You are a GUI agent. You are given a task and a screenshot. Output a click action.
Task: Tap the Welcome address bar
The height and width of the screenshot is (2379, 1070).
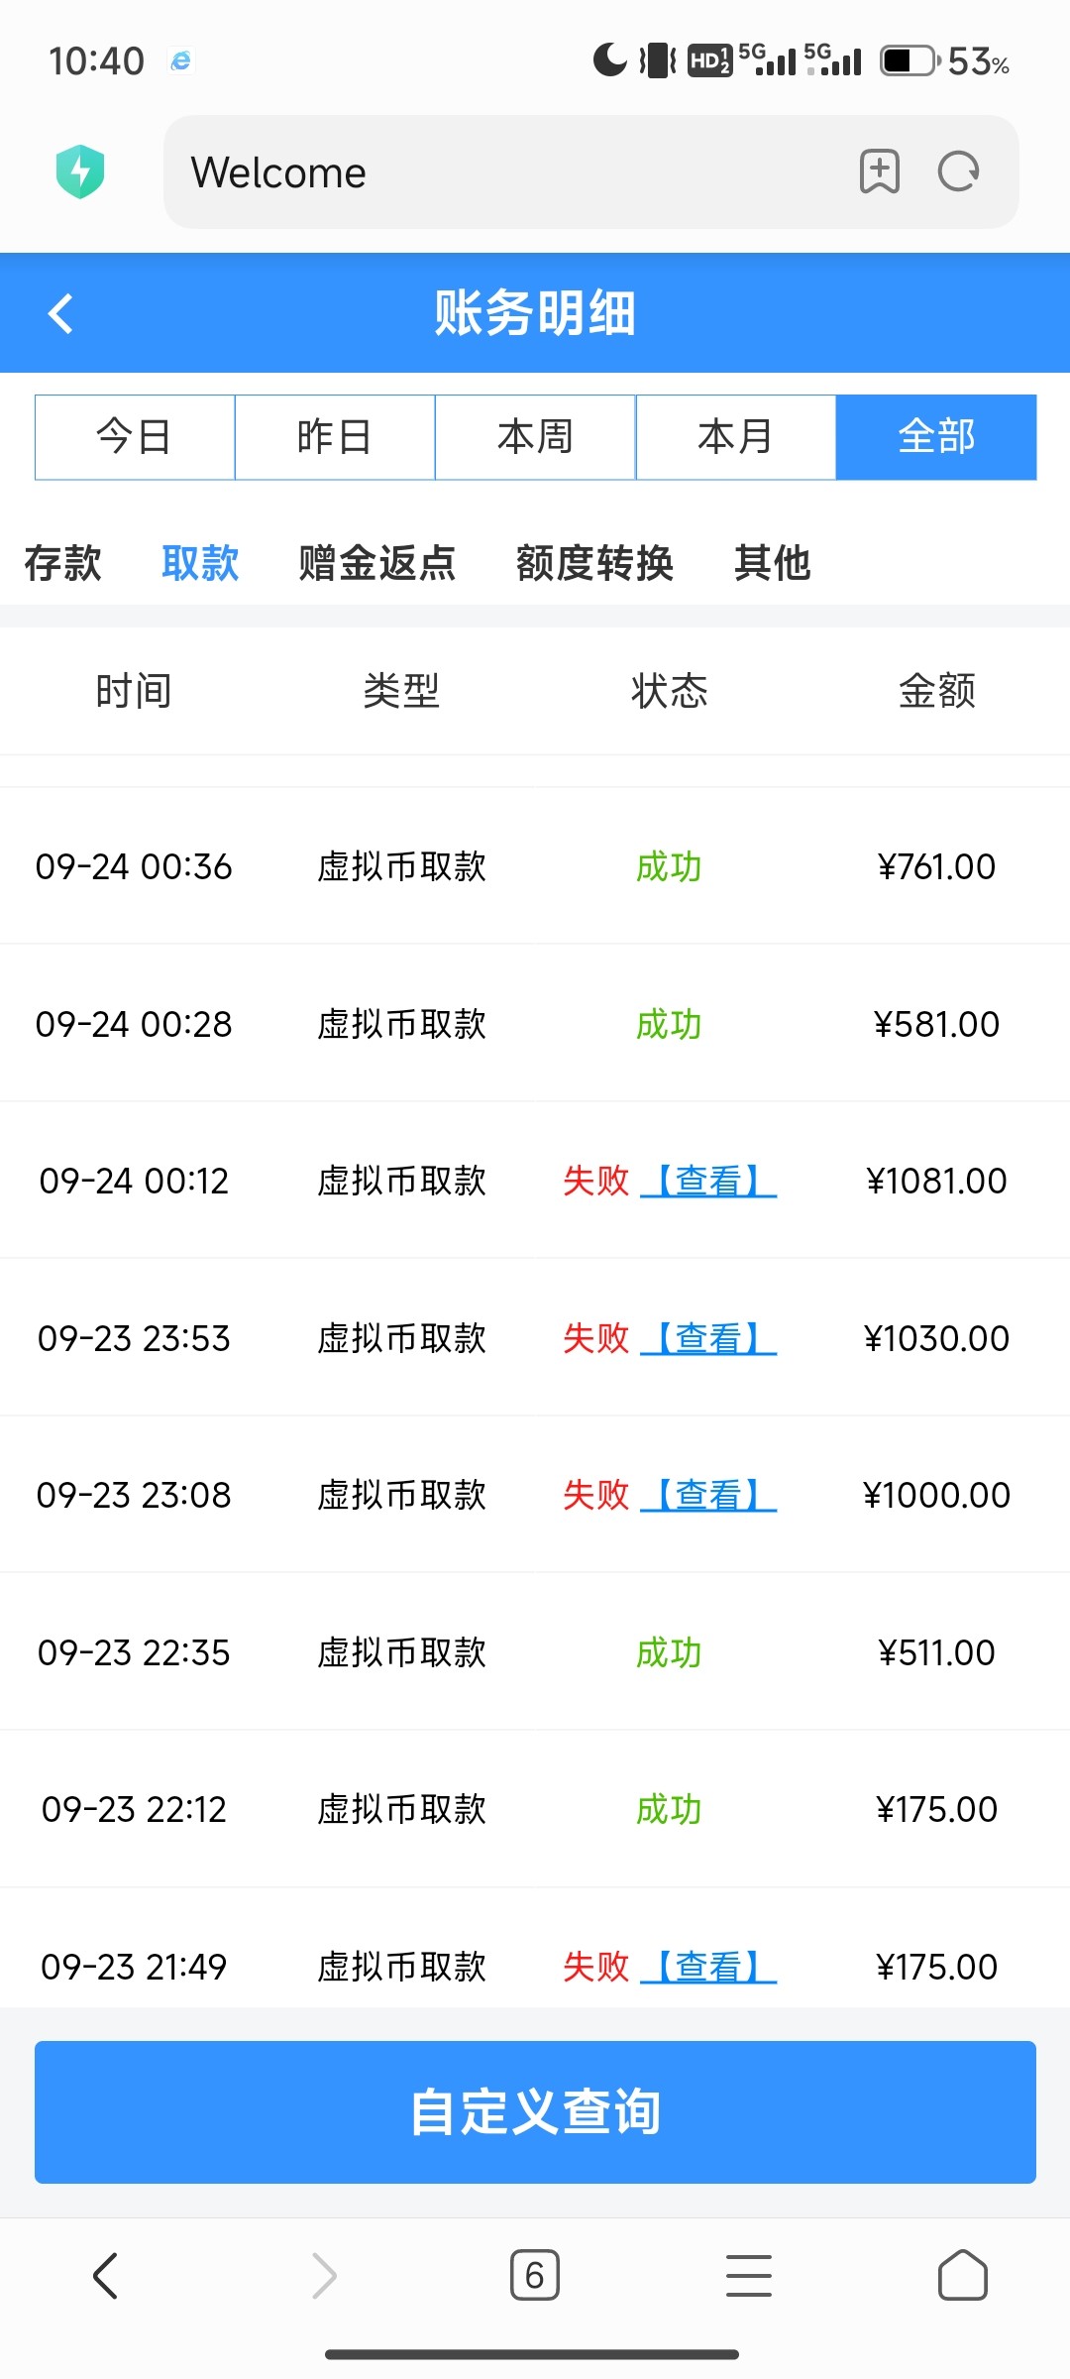(x=495, y=172)
